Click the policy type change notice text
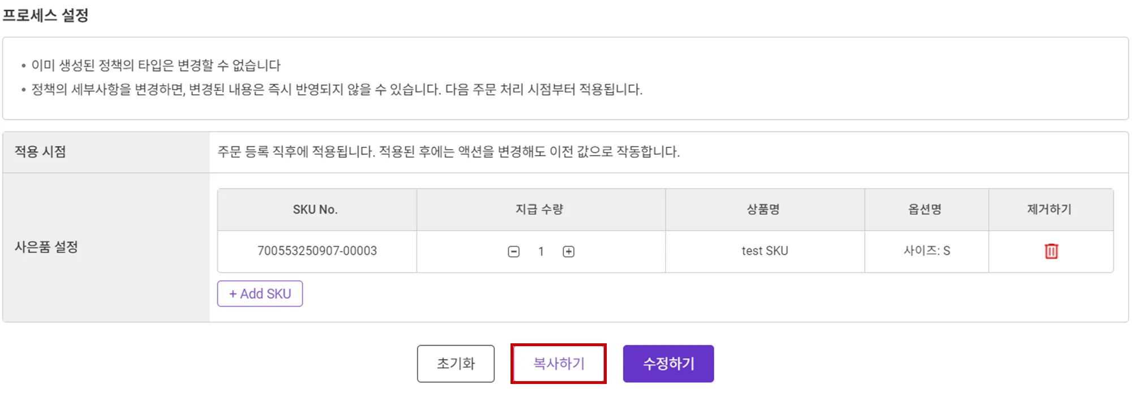 156,65
